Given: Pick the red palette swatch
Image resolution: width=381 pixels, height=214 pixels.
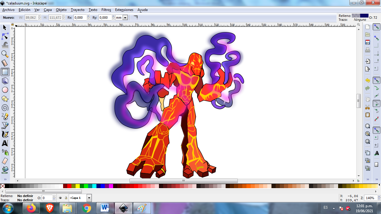Looking at the screenshot, I should tap(69, 186).
